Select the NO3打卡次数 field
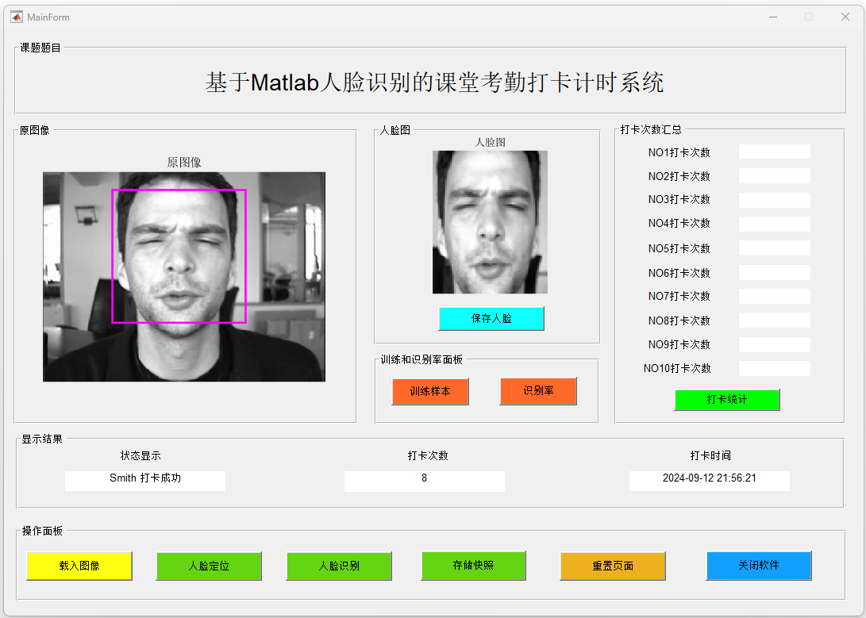 (774, 200)
